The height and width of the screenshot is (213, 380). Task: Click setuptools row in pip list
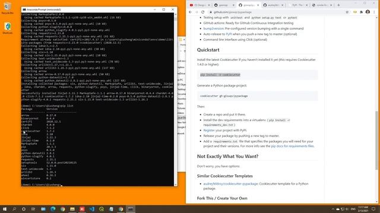pos(49,163)
